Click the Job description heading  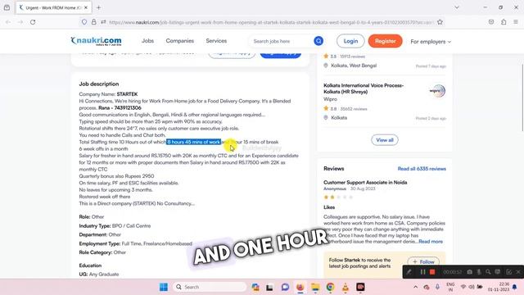(99, 84)
